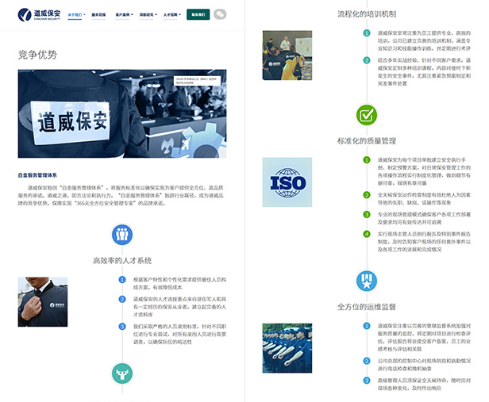The height and width of the screenshot is (402, 489).
Task: Click blue bullet 1 under 全方位的运维监督
Action: (x=367, y=326)
